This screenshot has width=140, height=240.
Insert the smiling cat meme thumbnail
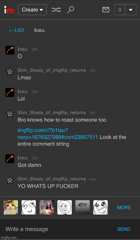(11, 207)
